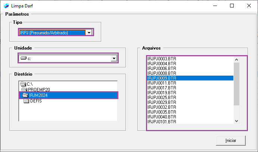Select file IRJPJ0006.BTR
The height and width of the screenshot is (152, 258).
pyautogui.click(x=190, y=69)
